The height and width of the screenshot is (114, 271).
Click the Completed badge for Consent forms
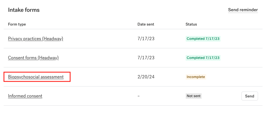click(203, 58)
